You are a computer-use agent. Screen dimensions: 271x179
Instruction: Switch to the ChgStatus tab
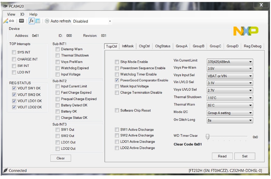pos(162,46)
